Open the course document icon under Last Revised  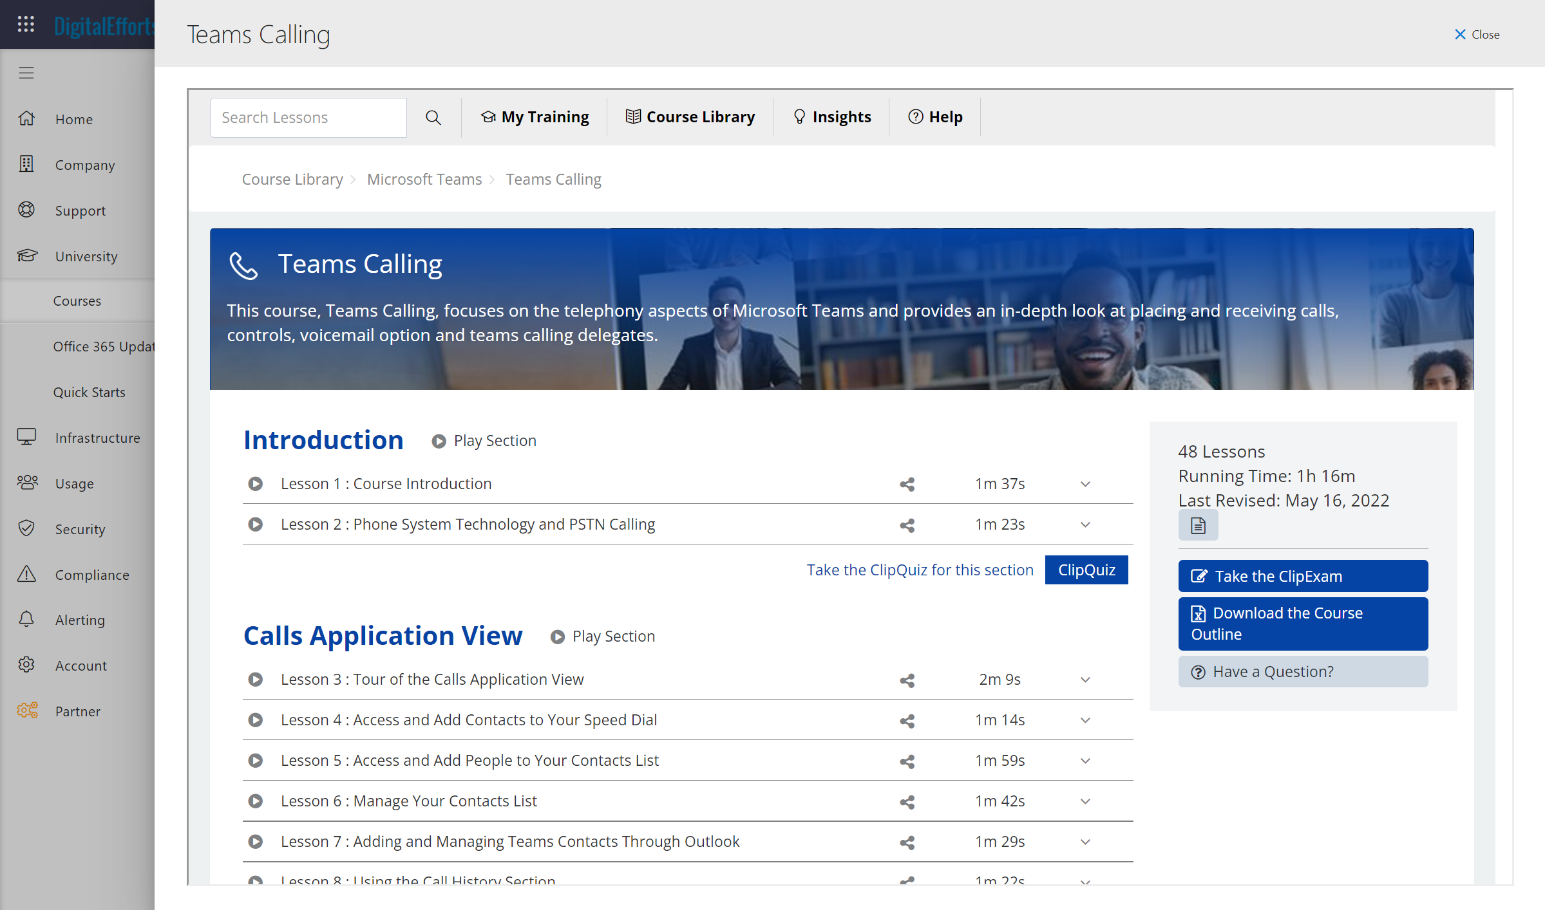tap(1199, 526)
